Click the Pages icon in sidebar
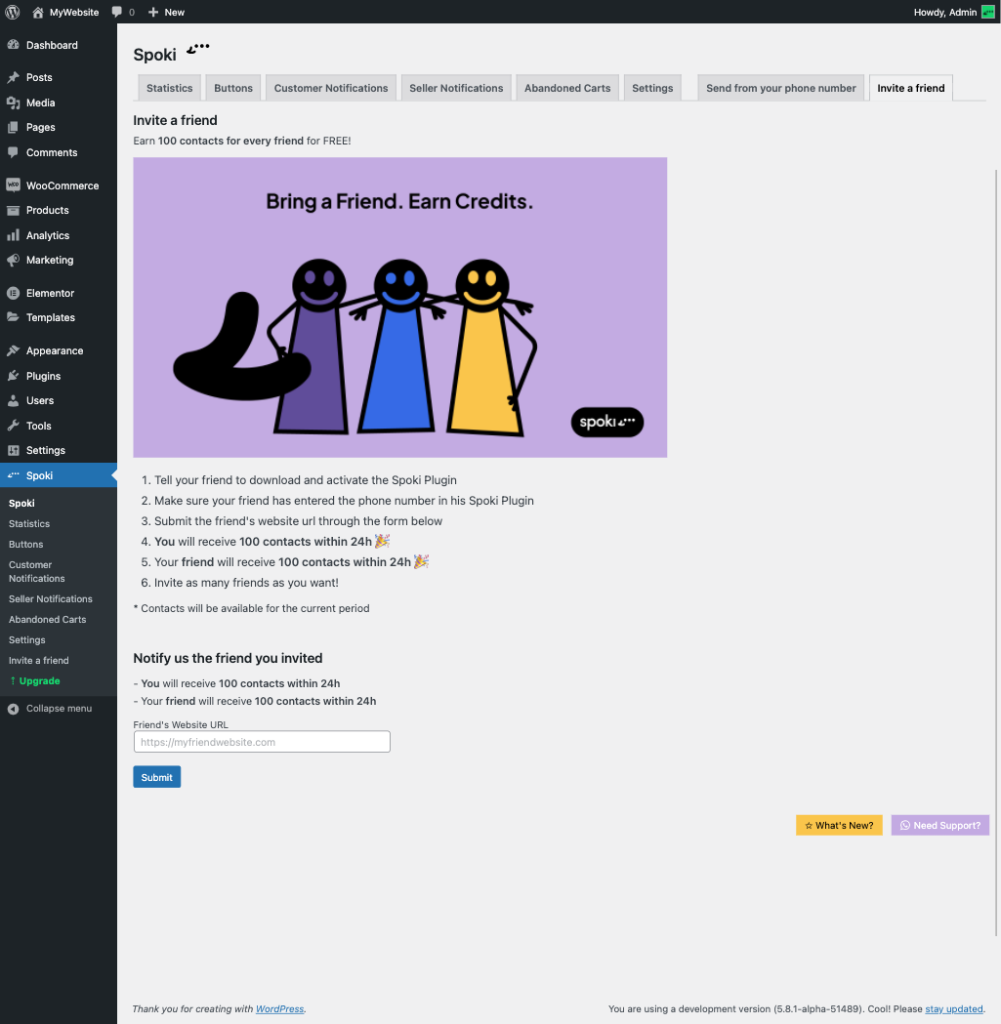The height and width of the screenshot is (1024, 1001). (13, 127)
